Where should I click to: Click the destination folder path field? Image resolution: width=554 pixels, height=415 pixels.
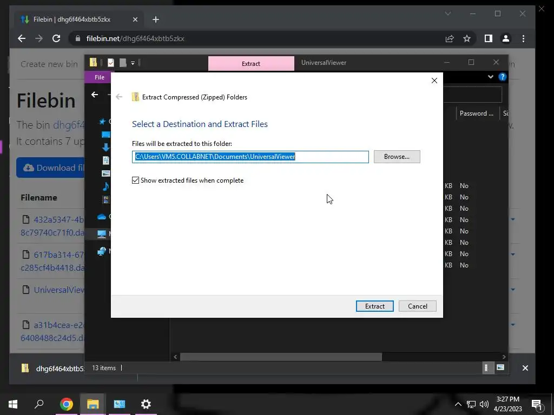coord(250,157)
